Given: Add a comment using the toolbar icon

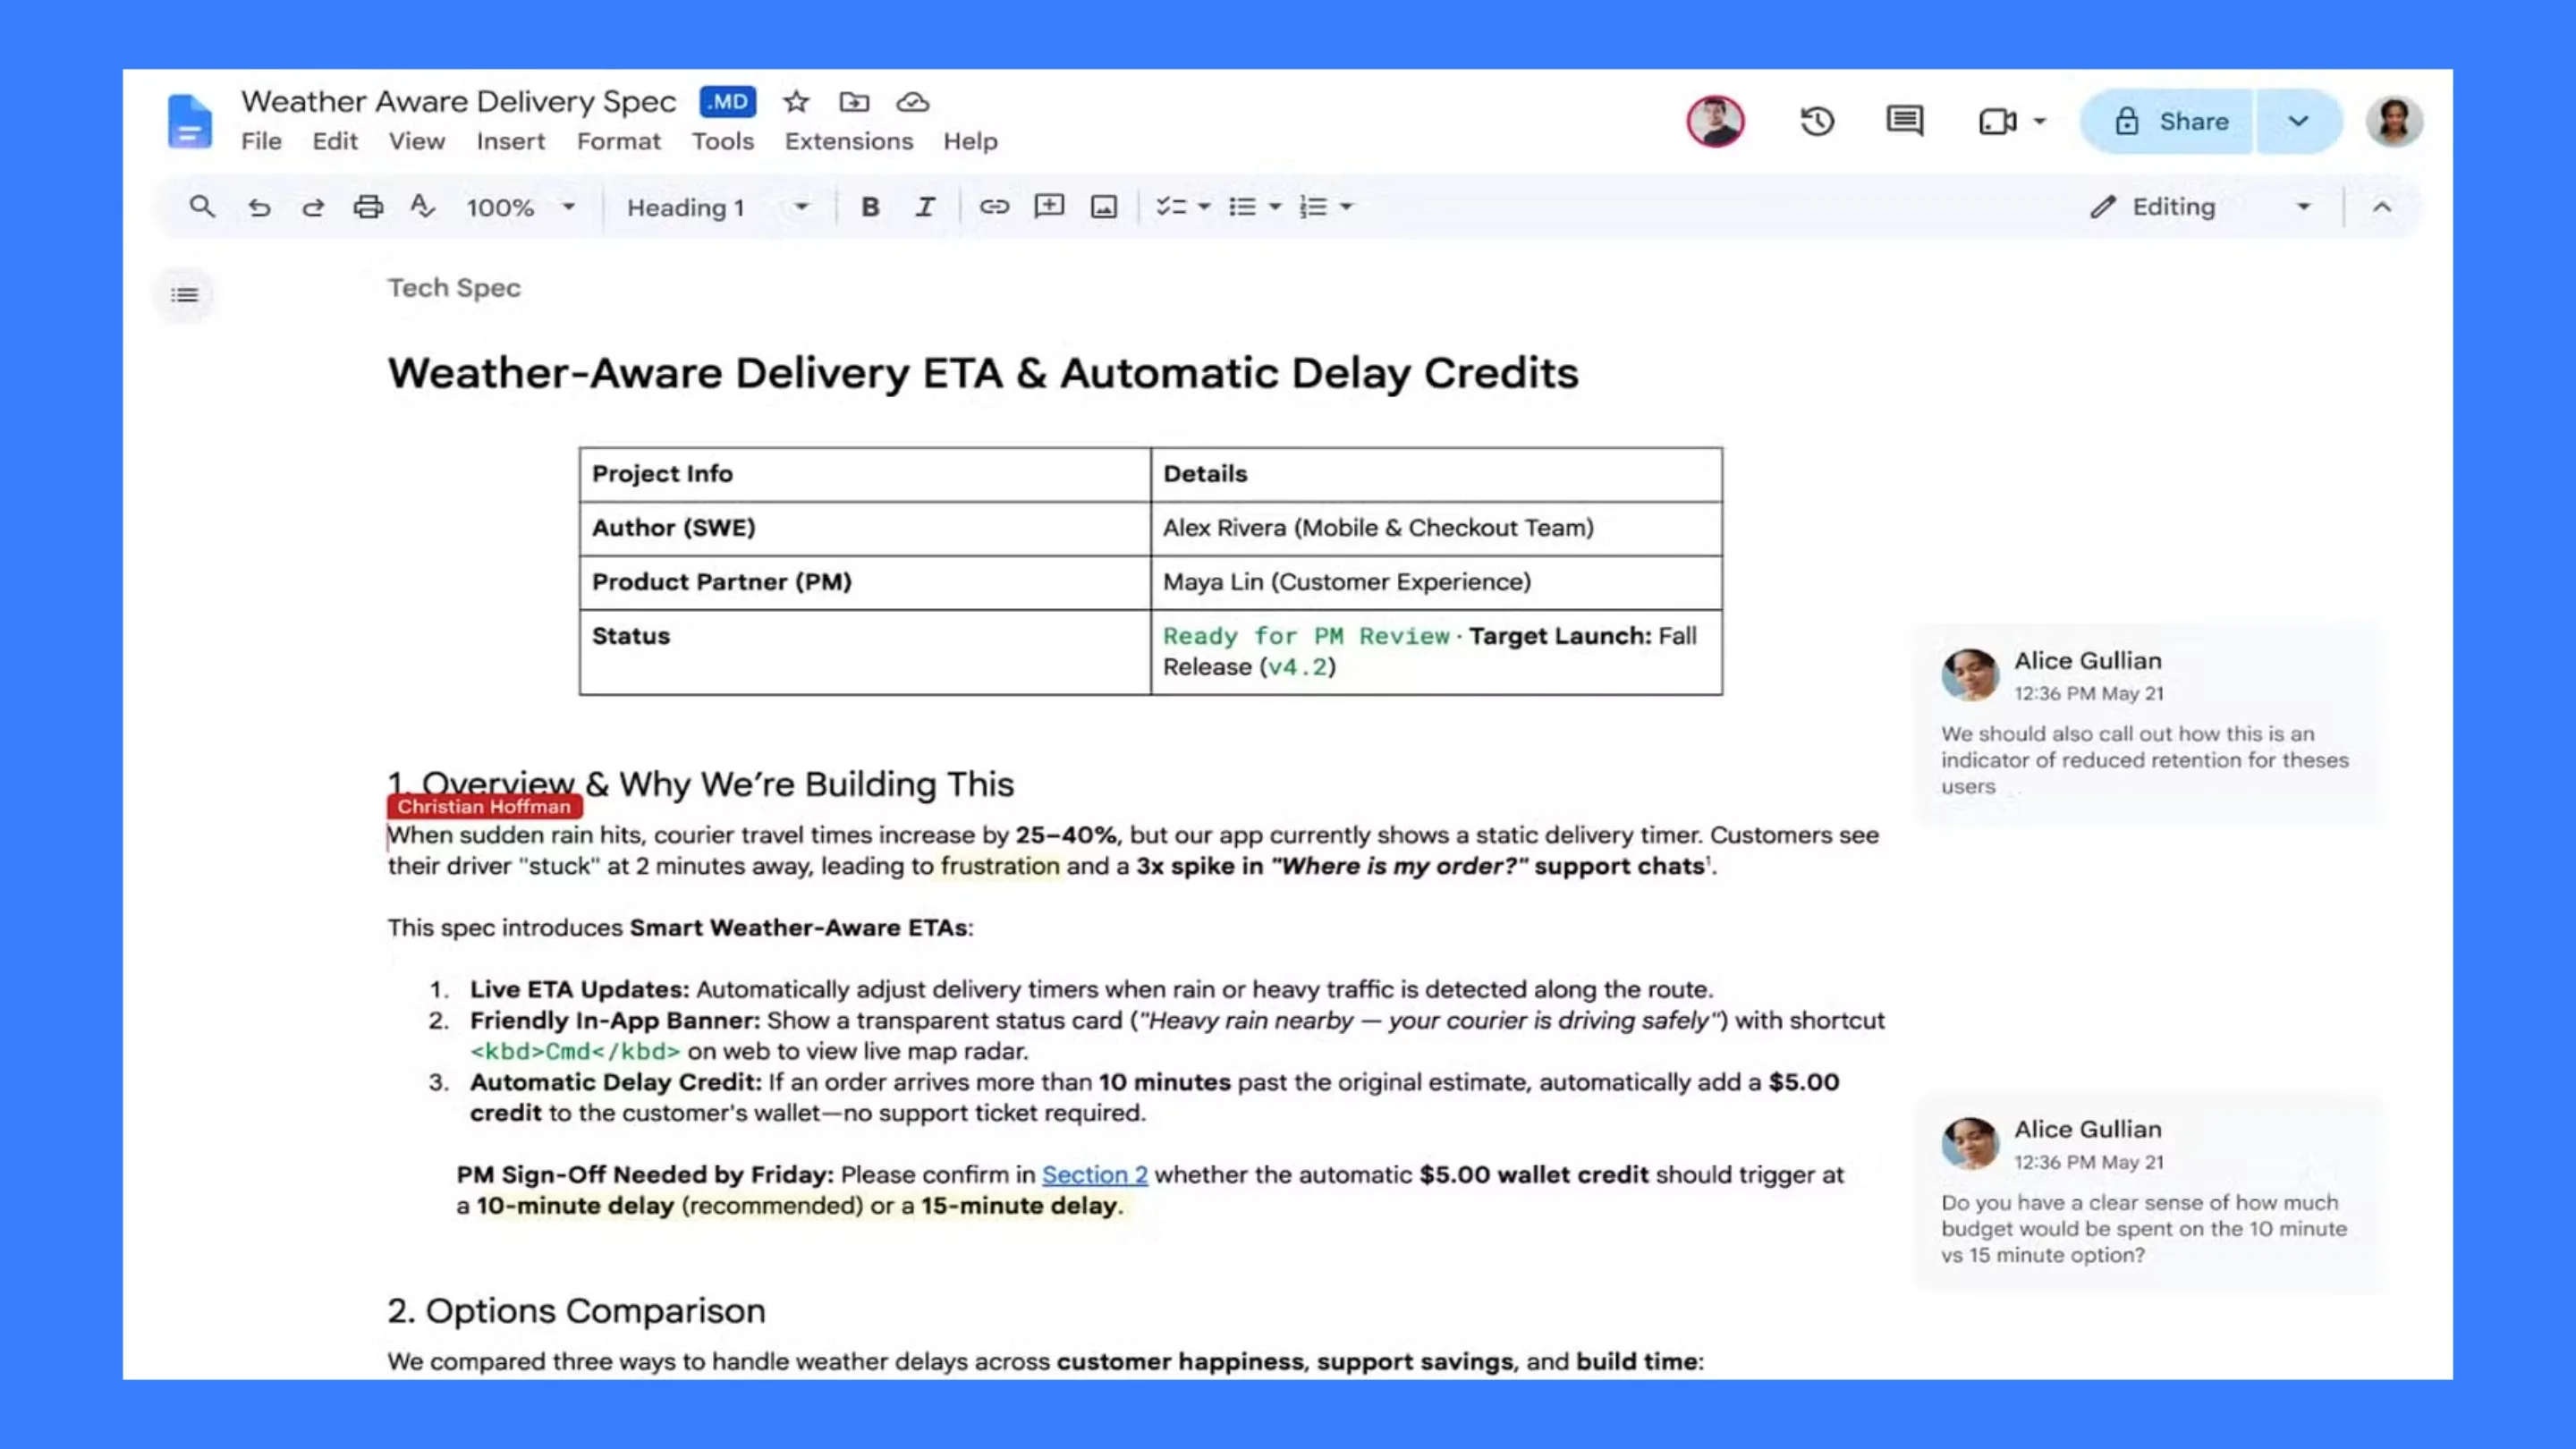Looking at the screenshot, I should [1049, 207].
